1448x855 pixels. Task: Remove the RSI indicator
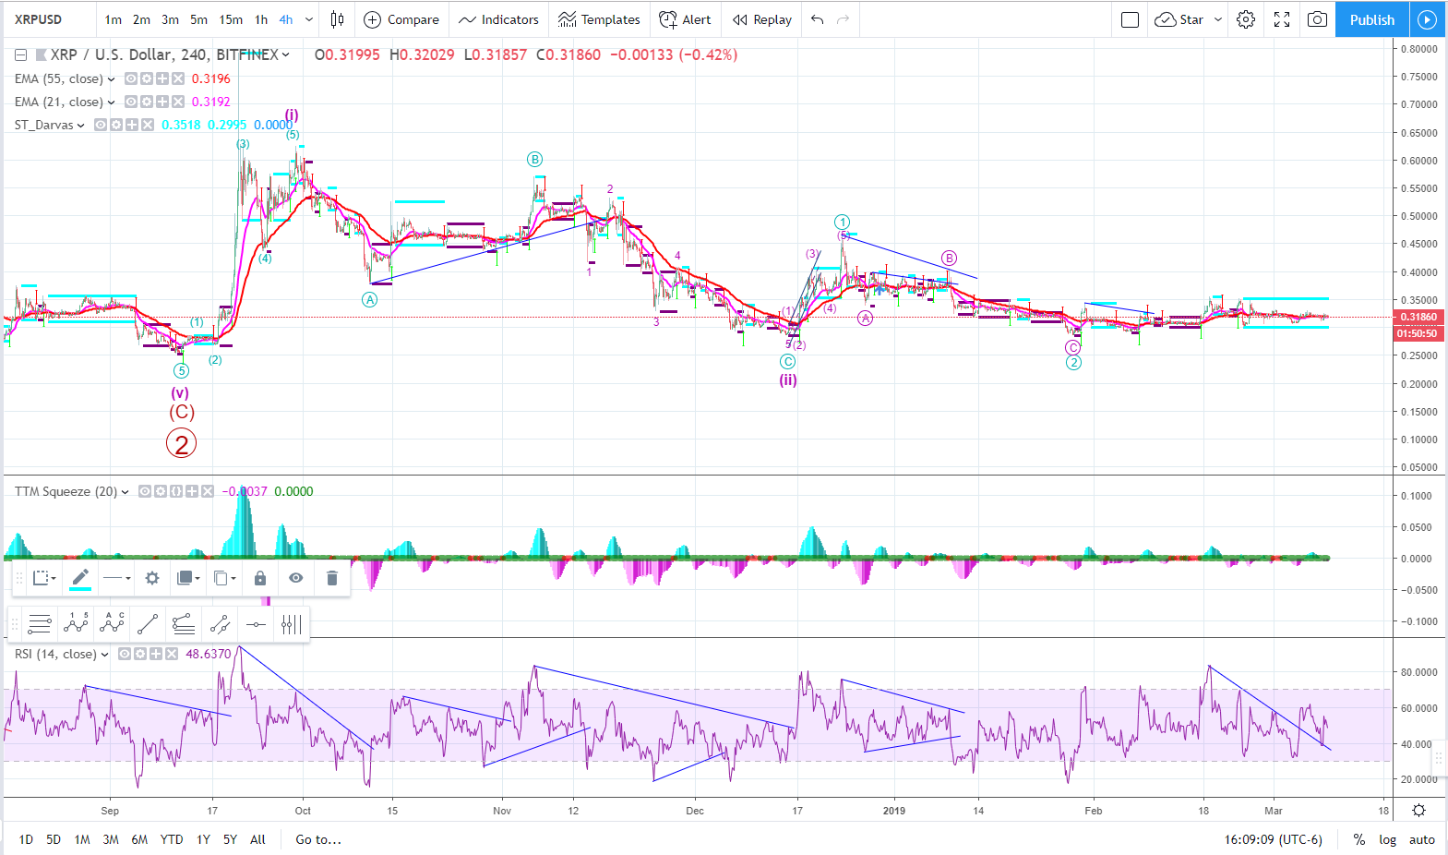click(x=172, y=654)
